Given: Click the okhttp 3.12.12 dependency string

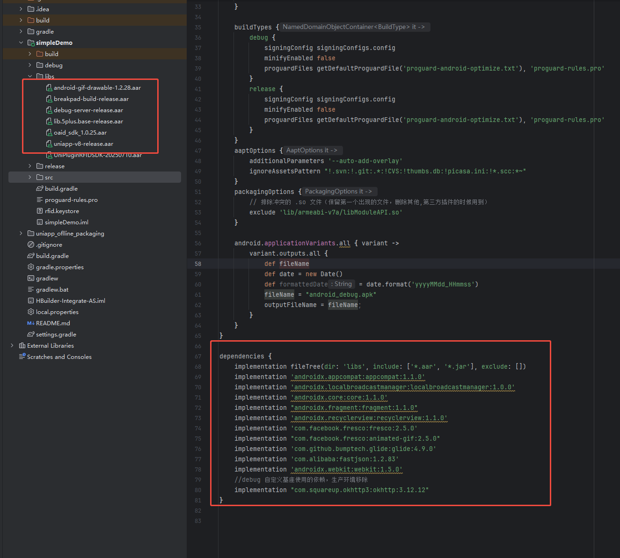Looking at the screenshot, I should pos(360,490).
